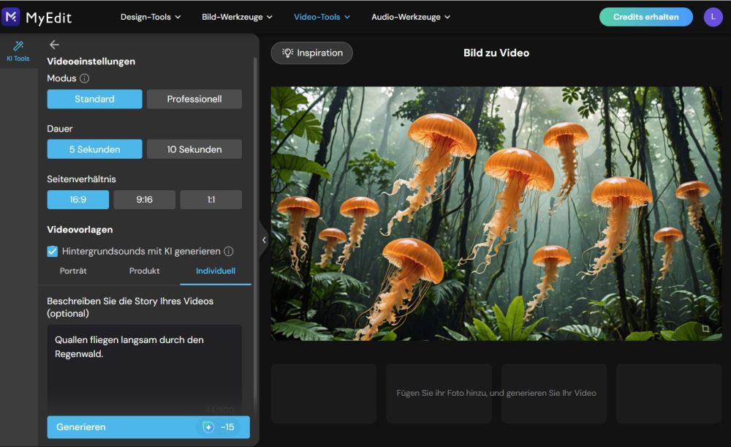
Task: Click the MyEdit brand name
Action: point(48,18)
